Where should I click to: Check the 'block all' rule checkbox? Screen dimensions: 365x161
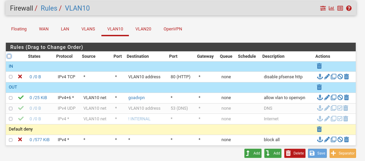click(x=11, y=140)
